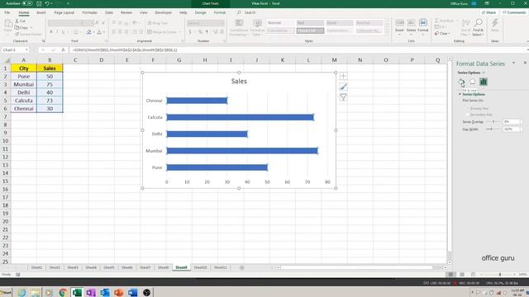The image size is (529, 297).
Task: Click the Comments button
Action: coord(514,12)
